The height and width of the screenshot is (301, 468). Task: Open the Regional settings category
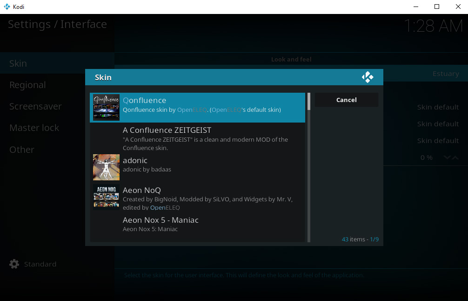point(57,85)
